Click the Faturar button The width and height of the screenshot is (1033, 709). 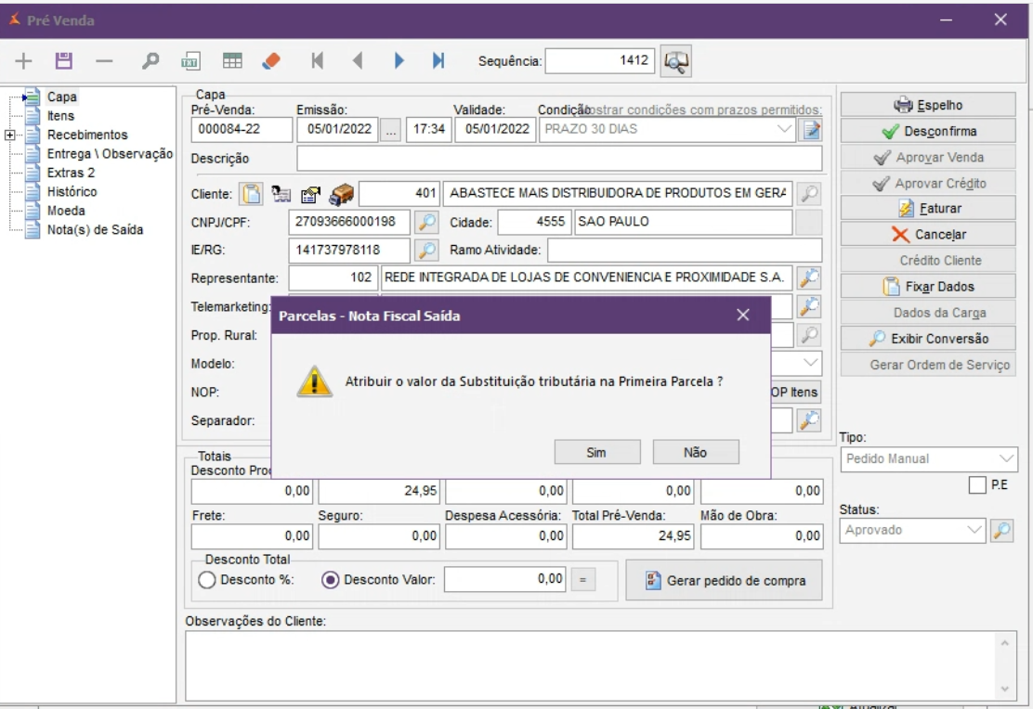(927, 209)
